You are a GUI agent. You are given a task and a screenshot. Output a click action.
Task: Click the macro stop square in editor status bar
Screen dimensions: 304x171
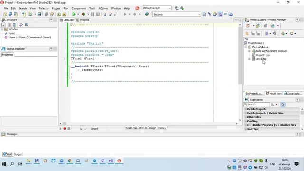click(x=69, y=129)
